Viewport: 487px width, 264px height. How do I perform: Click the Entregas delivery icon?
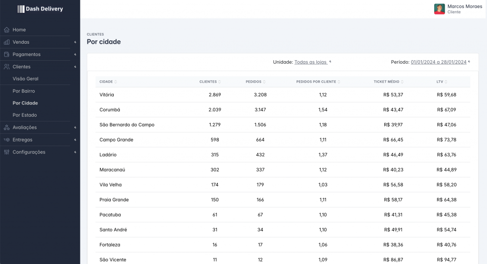pos(7,140)
